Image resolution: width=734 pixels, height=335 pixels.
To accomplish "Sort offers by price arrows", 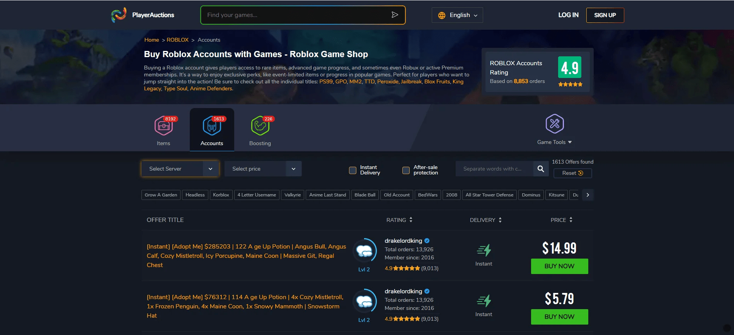I will [571, 220].
